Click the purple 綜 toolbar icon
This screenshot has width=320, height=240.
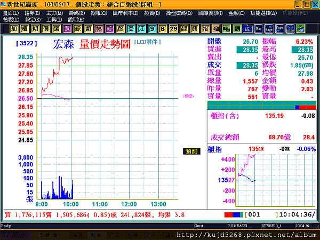click(109, 29)
